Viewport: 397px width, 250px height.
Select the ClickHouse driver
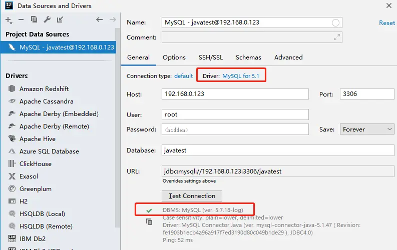click(35, 163)
